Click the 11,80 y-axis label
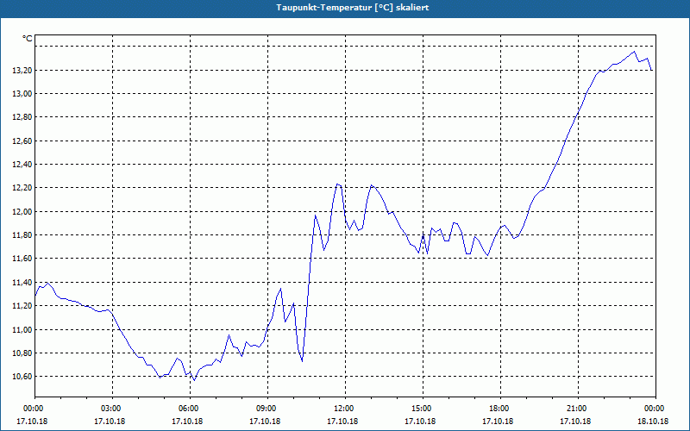690x431 pixels. click(x=22, y=235)
